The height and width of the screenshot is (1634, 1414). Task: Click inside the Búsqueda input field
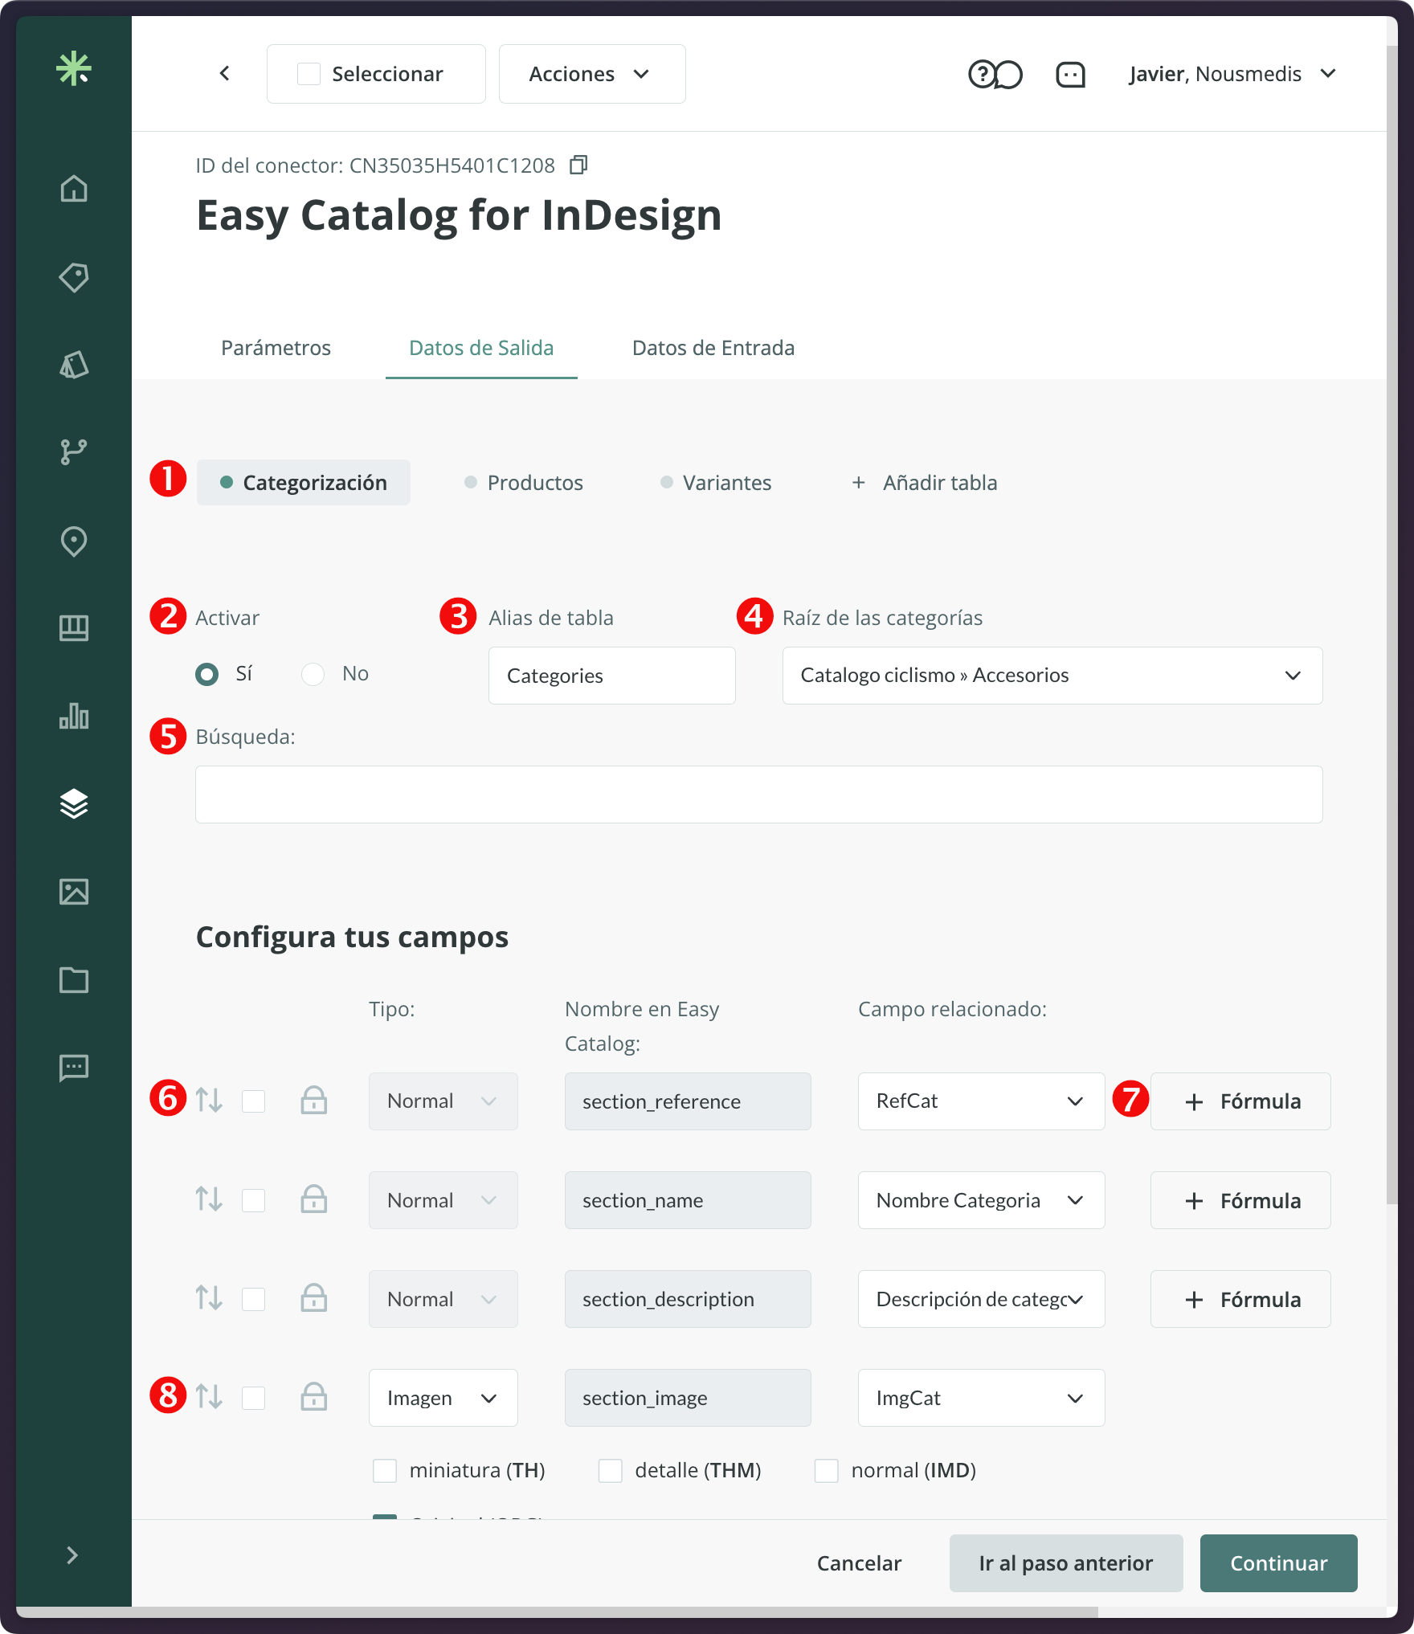[758, 794]
